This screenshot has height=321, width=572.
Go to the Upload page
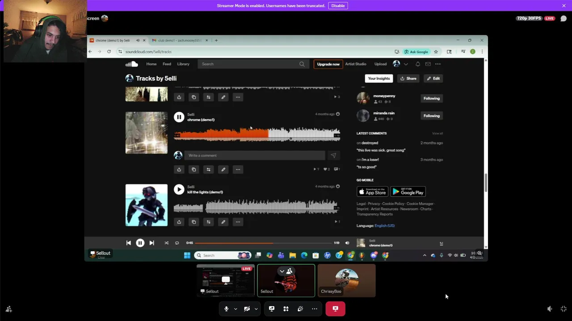coord(381,64)
